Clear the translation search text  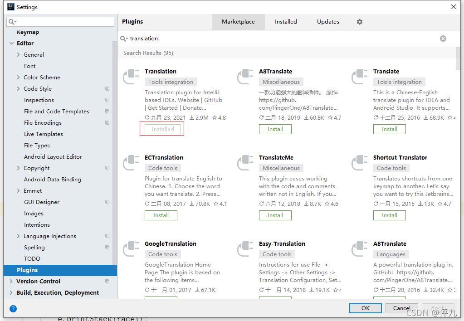443,39
